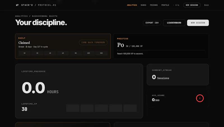Screen dimensions: 224x127
Task: Click the "Your discipline." heading
Action: (x=41, y=23)
